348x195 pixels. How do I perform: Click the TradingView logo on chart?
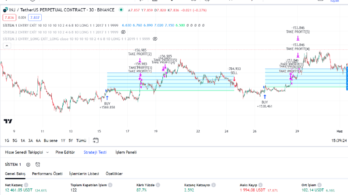(8, 121)
